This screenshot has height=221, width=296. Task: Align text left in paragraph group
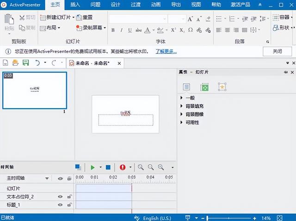(219, 30)
